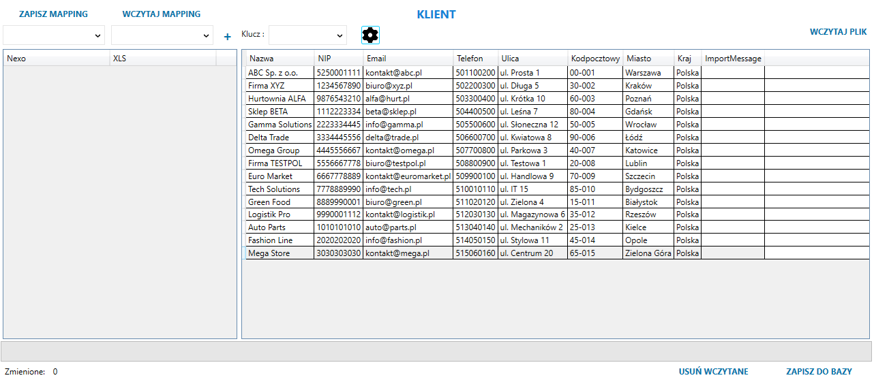Click ZAPISZ MAPPING button
874x382 pixels.
point(53,14)
